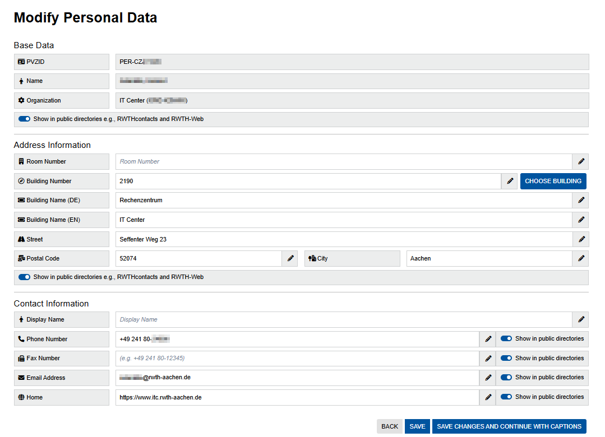Click the edit pencil for City
Viewport: 605px width, 437px height.
(x=580, y=258)
